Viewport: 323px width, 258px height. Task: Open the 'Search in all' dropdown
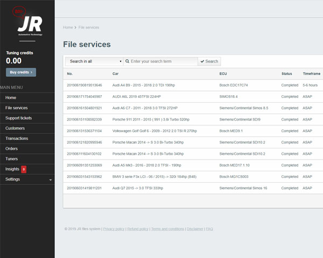(94, 61)
